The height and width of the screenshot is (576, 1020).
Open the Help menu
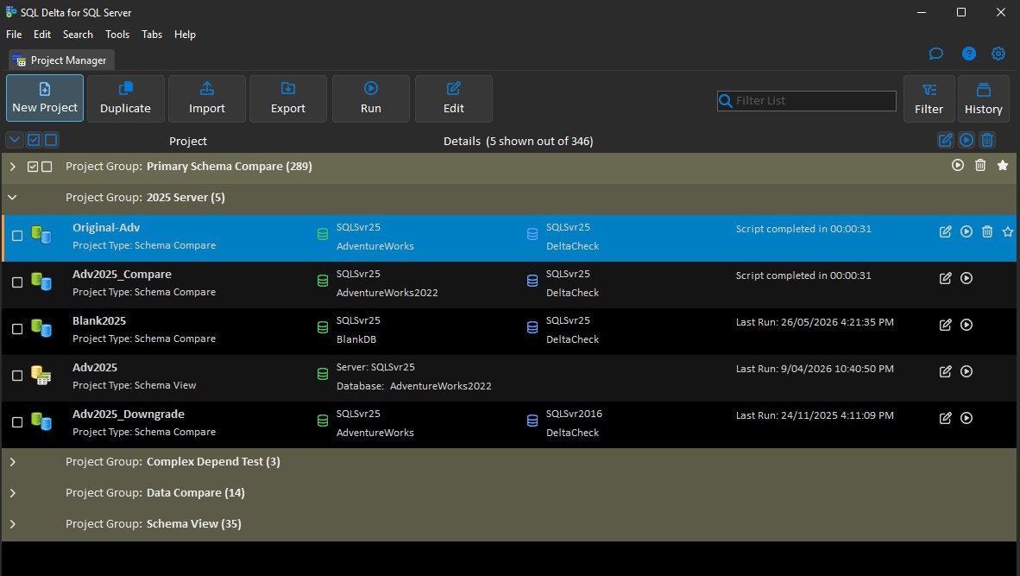(x=185, y=35)
